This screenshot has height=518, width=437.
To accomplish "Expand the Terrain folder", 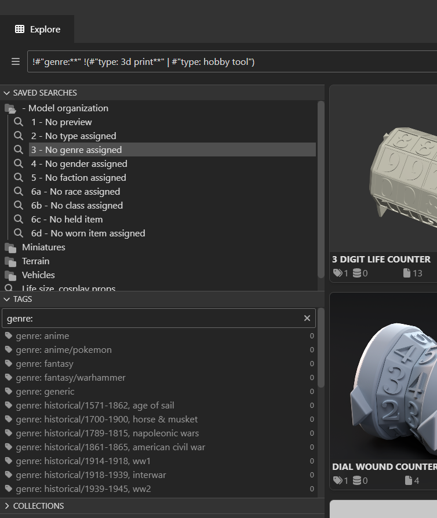I will pyautogui.click(x=36, y=261).
